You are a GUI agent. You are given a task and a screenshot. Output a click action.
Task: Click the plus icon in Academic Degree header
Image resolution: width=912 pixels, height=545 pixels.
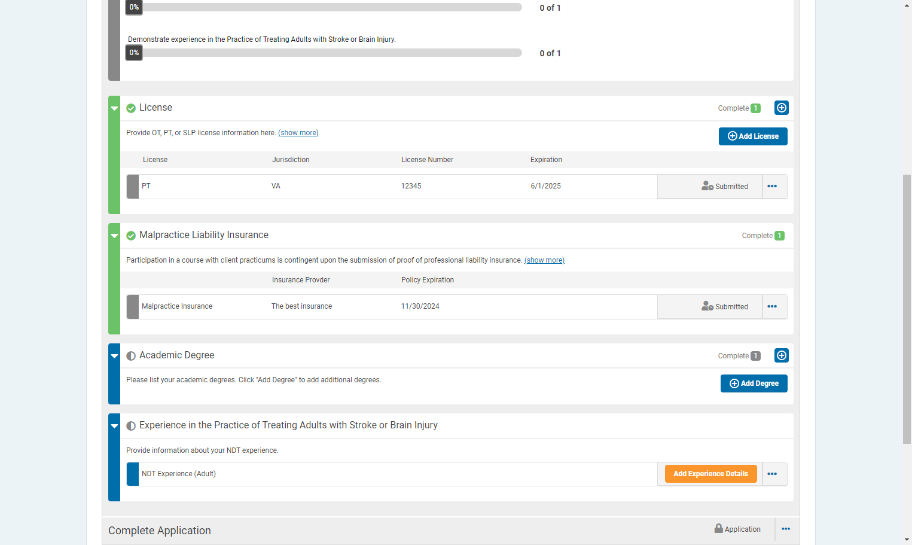[781, 355]
